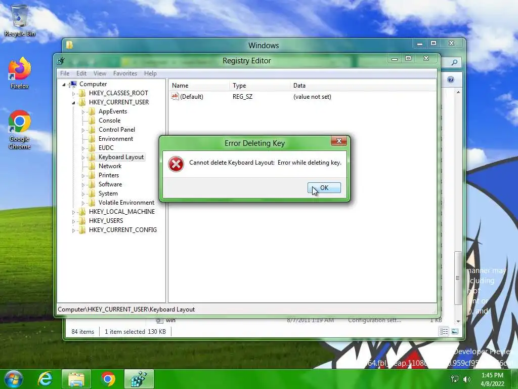The image size is (518, 389).
Task: Open the Firefox desktop shortcut
Action: [x=20, y=73]
